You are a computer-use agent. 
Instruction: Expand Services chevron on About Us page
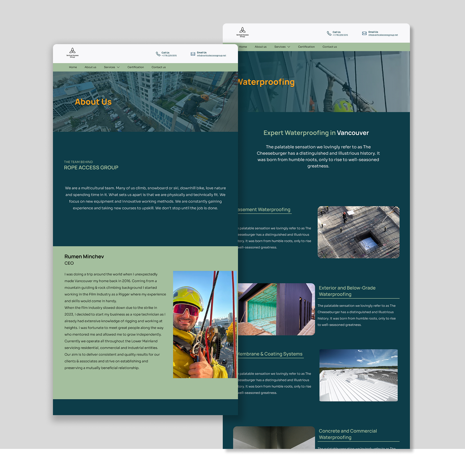coord(118,67)
